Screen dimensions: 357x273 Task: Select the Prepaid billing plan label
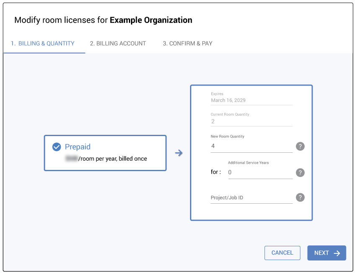tap(77, 147)
